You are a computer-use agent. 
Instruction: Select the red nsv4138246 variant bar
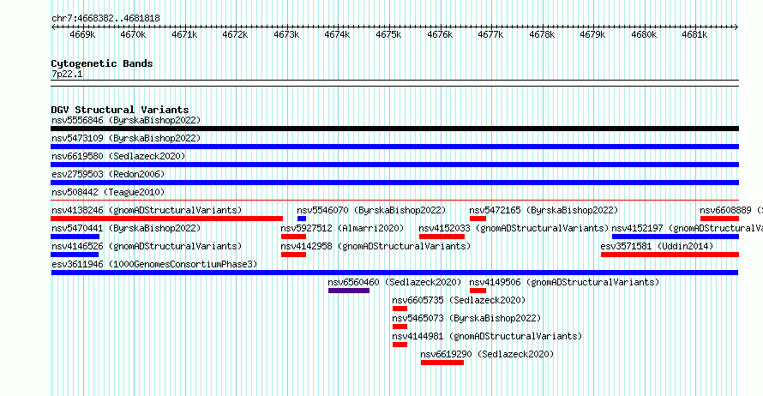166,219
